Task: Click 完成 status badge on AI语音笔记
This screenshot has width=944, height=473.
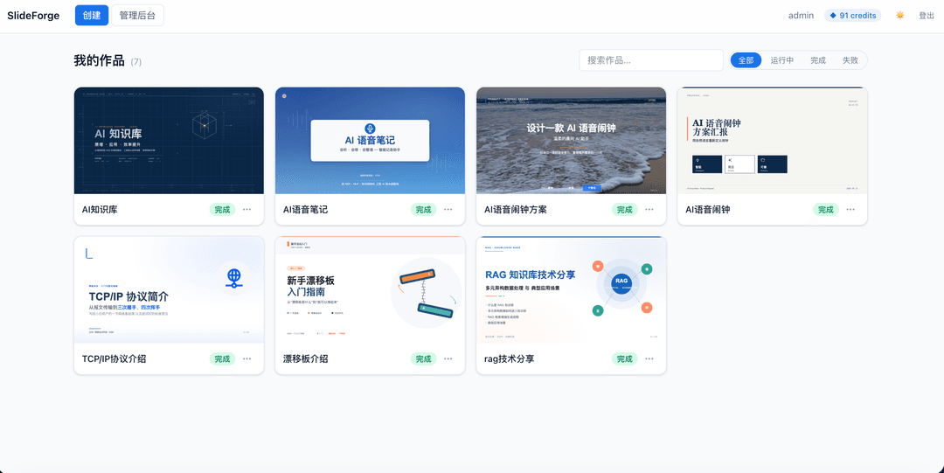Action: (423, 210)
